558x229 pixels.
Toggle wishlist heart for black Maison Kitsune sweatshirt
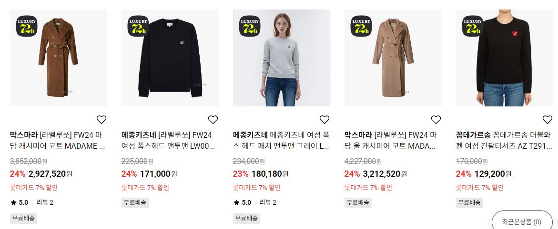point(213,120)
